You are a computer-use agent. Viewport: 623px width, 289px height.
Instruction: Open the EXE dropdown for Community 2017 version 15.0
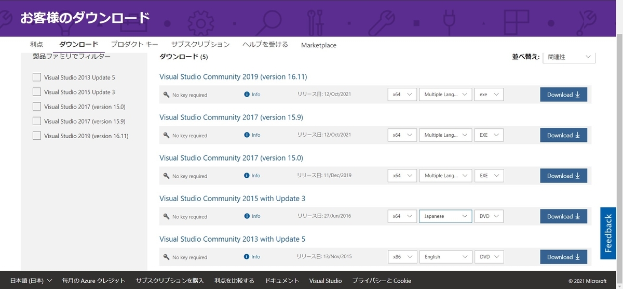pyautogui.click(x=489, y=176)
